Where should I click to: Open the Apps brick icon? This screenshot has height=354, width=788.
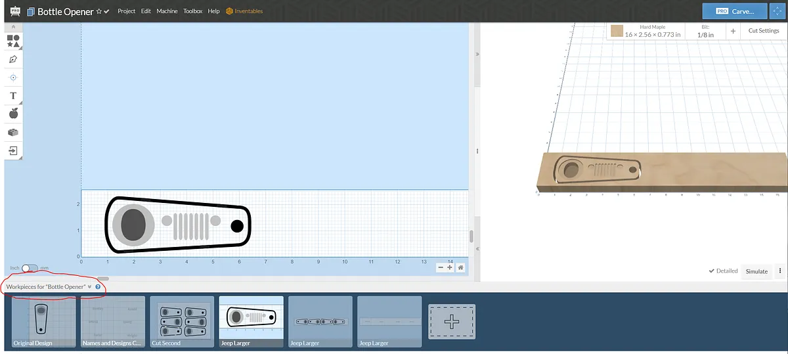pos(13,132)
